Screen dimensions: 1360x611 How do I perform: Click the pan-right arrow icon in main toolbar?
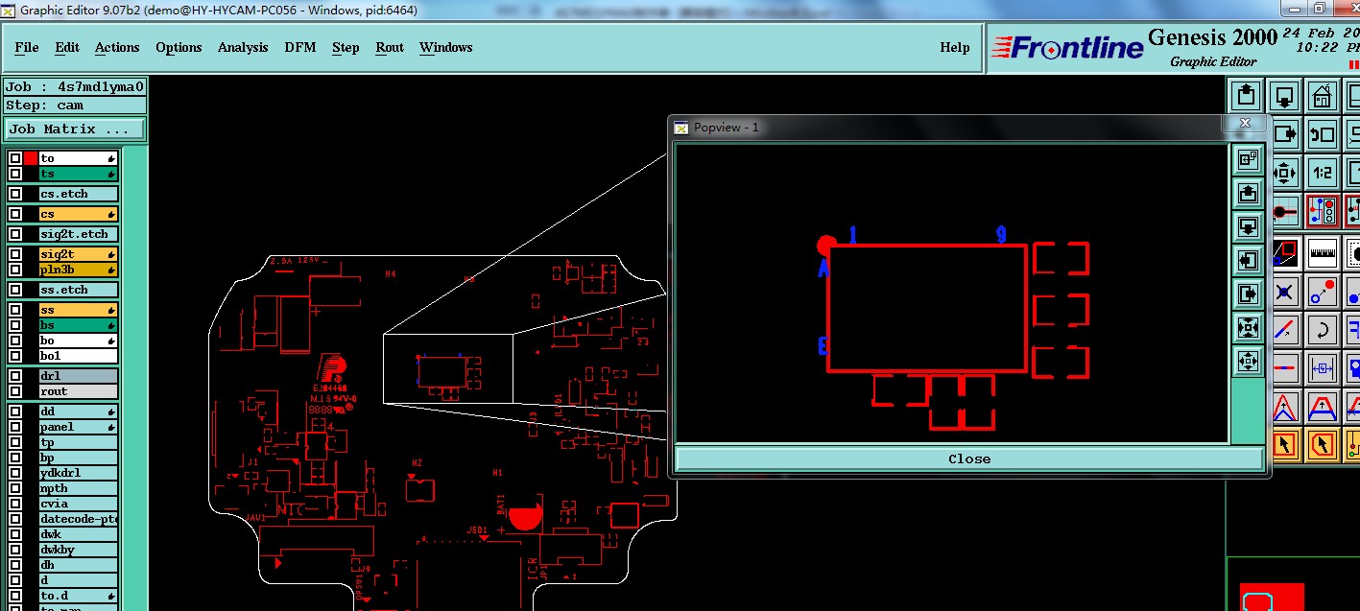point(1284,134)
